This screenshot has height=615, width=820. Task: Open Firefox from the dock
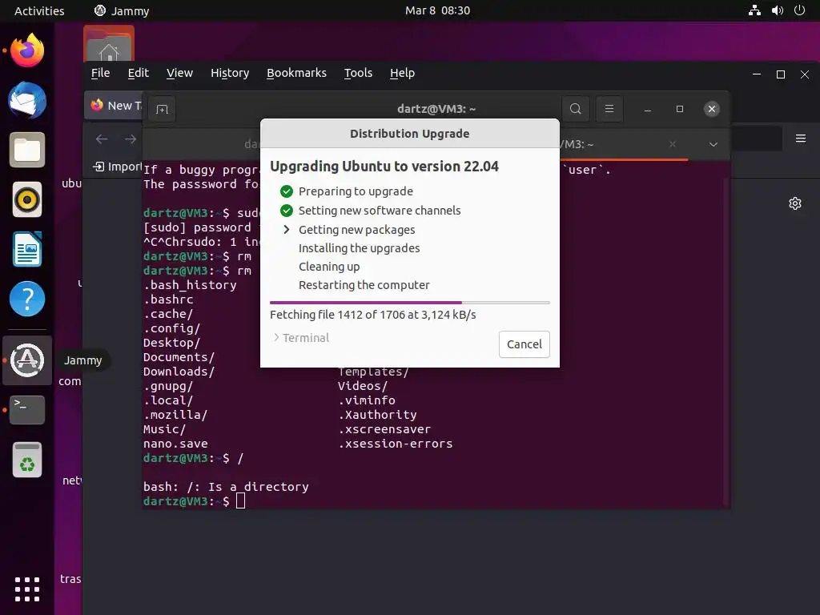(27, 50)
